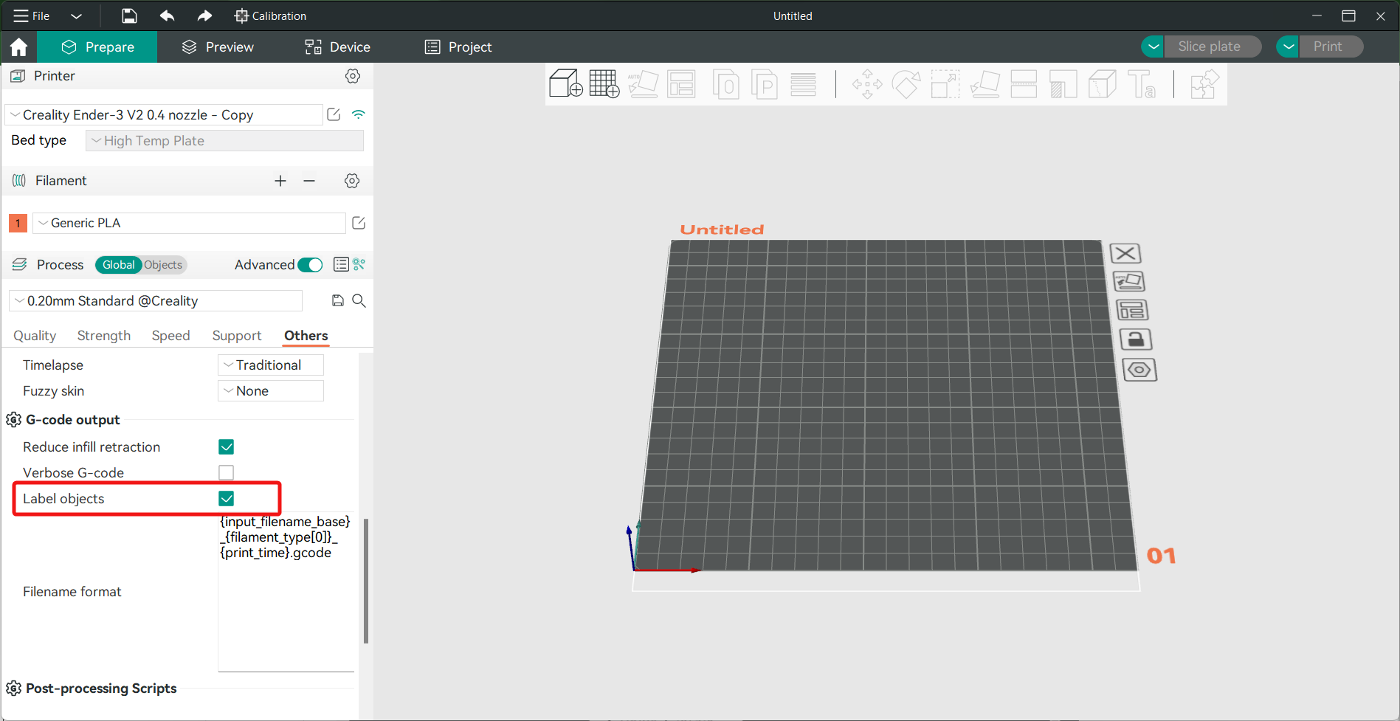Click the search process settings magnifier
The image size is (1400, 721).
359,300
